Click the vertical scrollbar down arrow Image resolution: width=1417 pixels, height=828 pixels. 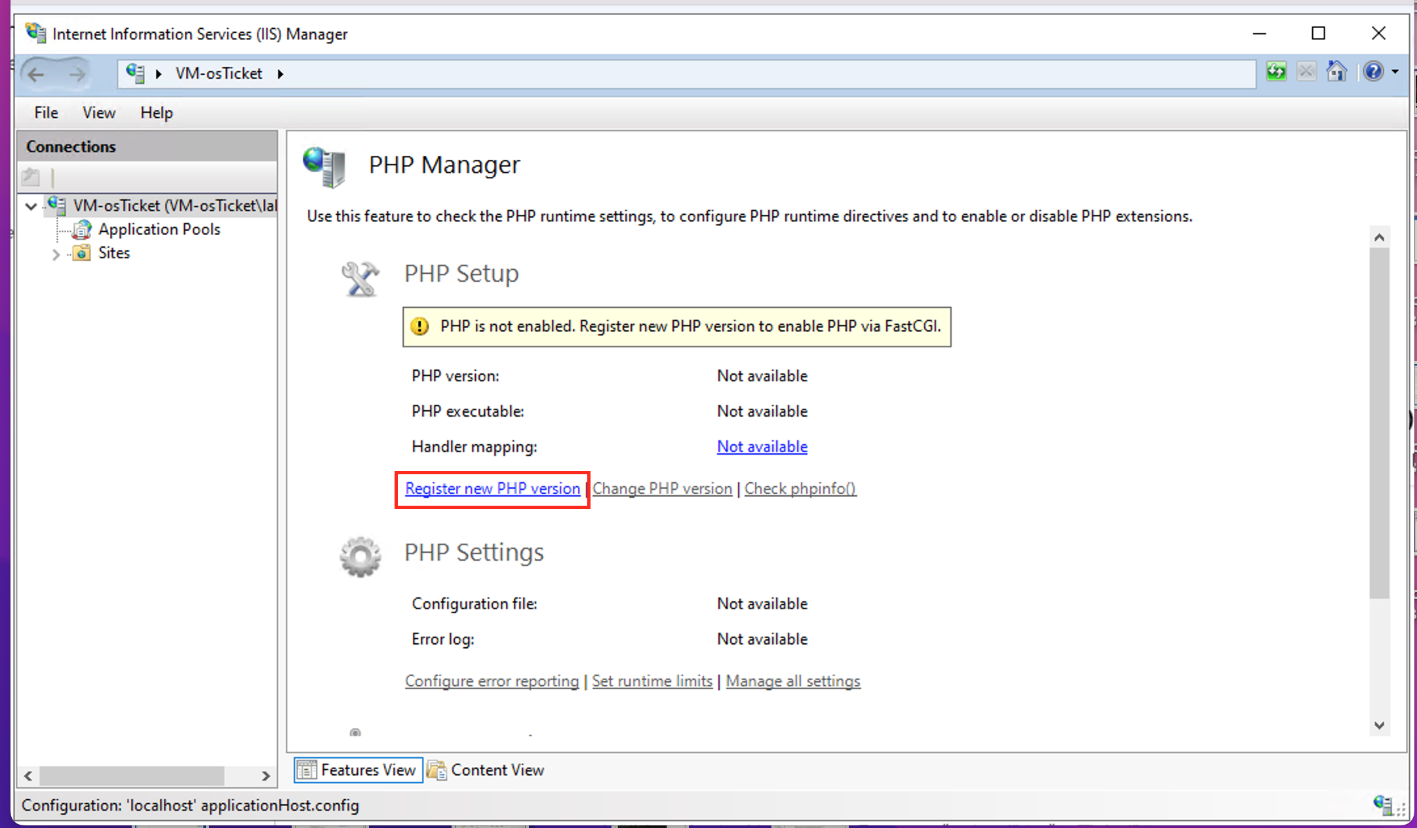[1379, 725]
